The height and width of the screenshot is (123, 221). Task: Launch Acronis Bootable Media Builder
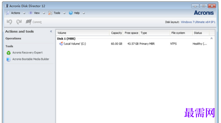(x=28, y=59)
